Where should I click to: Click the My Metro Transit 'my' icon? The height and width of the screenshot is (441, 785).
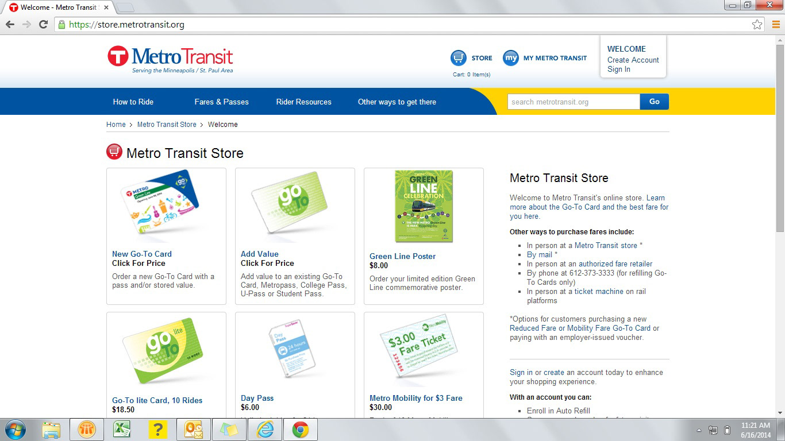pos(510,58)
